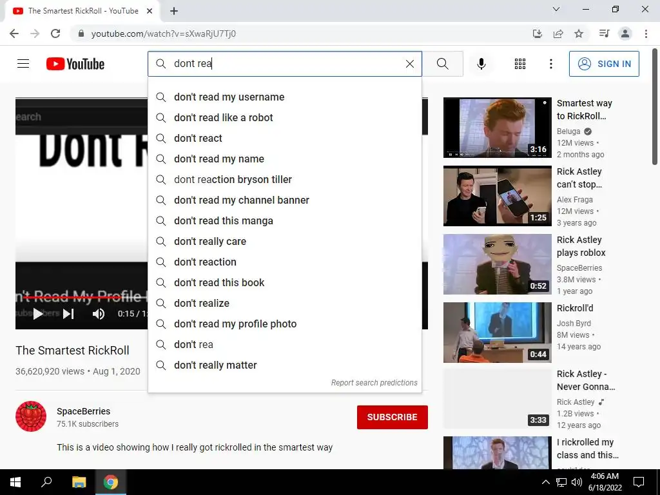Open network tray icon
Image resolution: width=660 pixels, height=495 pixels.
(x=561, y=482)
